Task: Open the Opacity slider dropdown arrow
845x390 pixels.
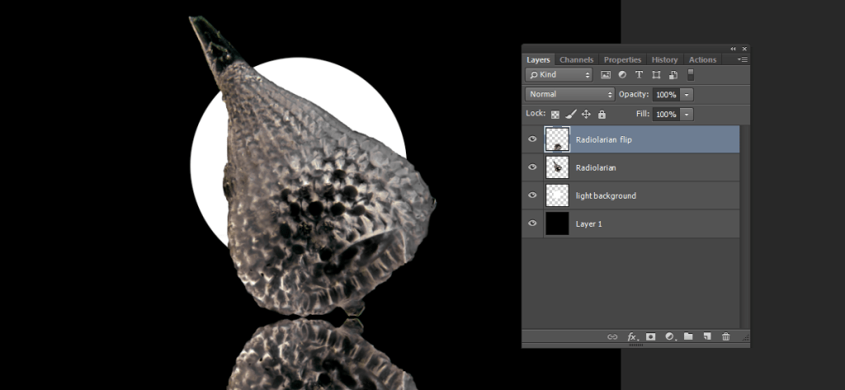Action: [687, 95]
